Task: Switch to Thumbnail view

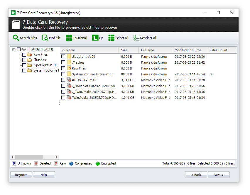Action: [77, 38]
